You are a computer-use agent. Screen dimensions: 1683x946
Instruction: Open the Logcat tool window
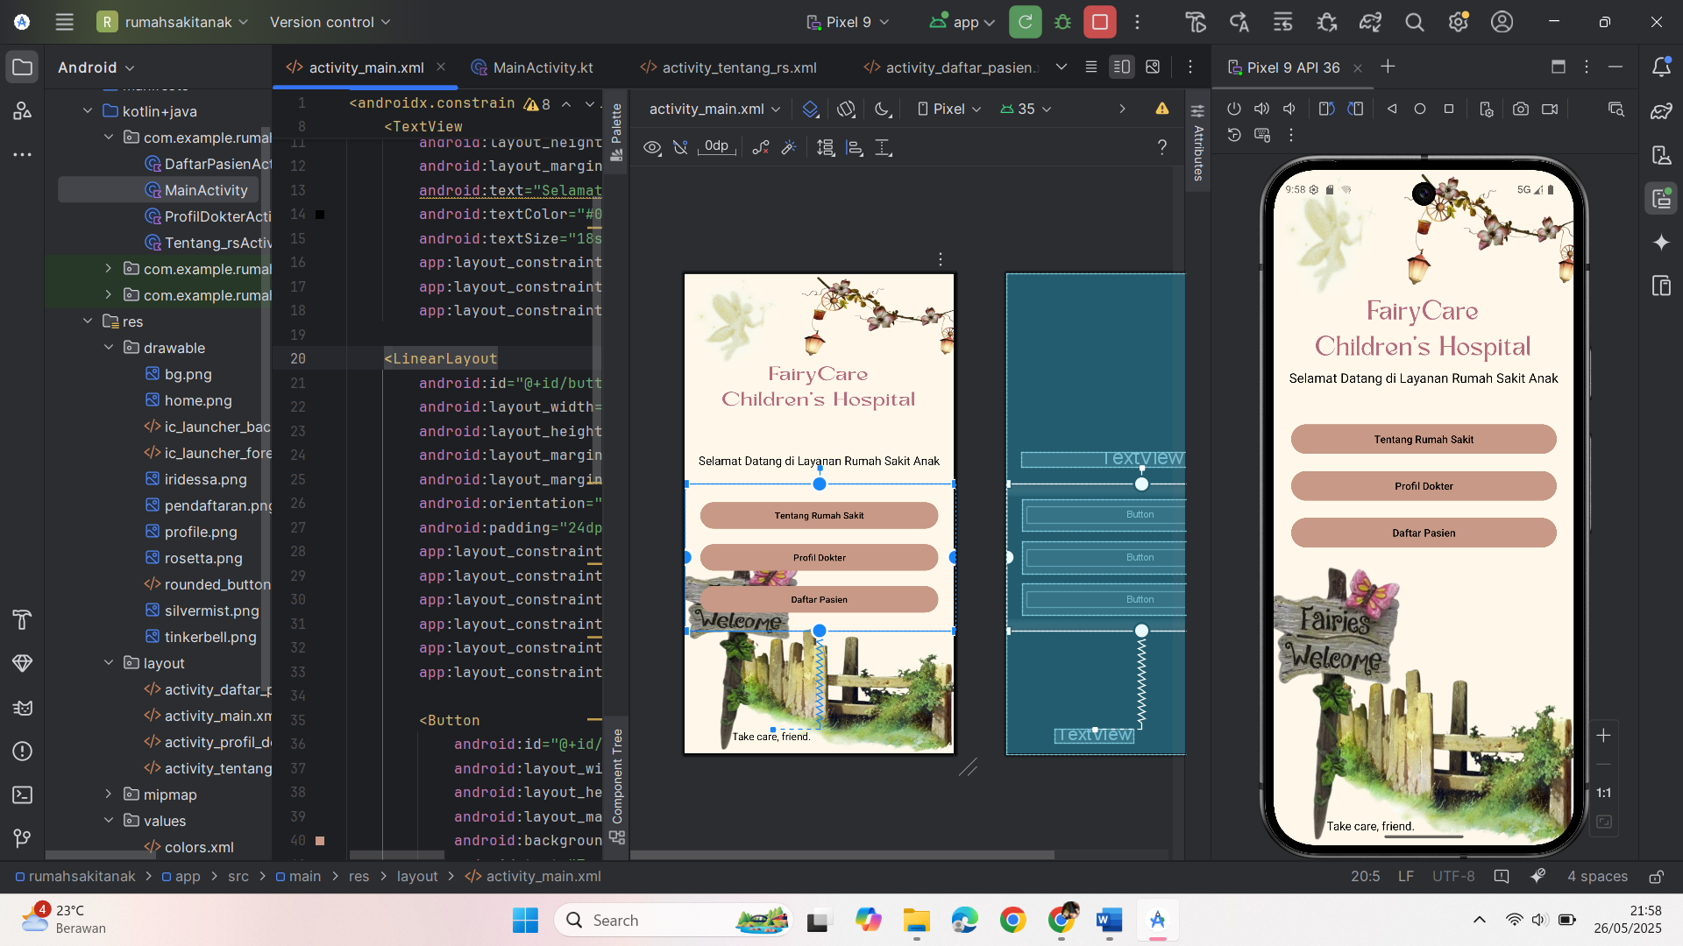coord(23,708)
